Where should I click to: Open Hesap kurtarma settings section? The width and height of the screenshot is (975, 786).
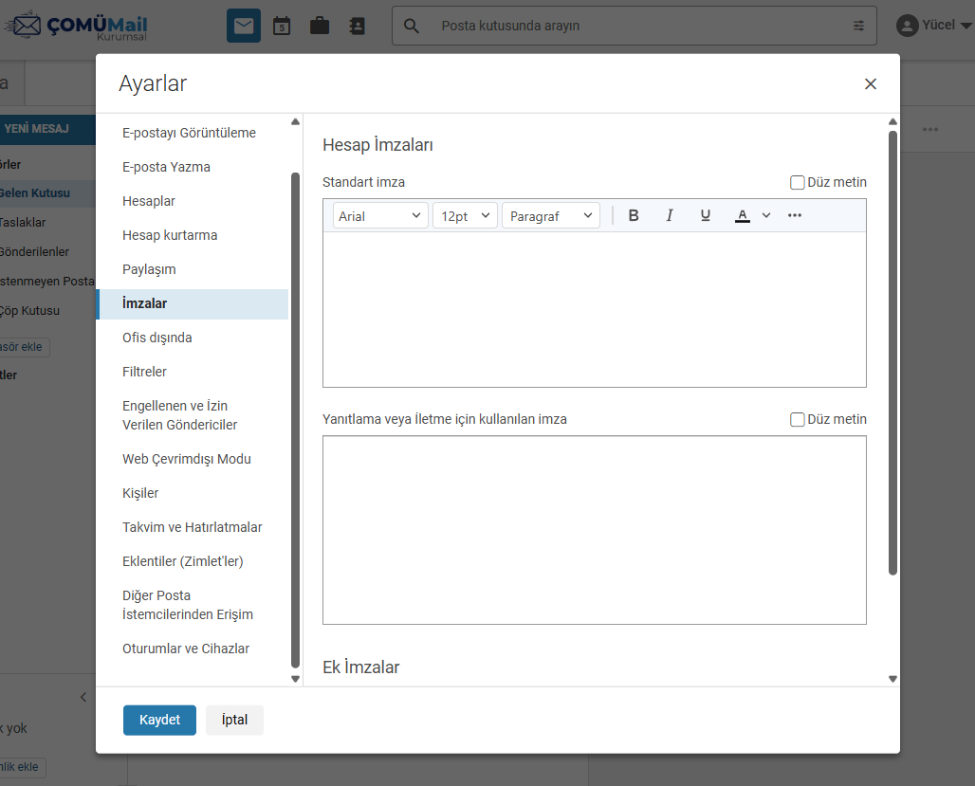pos(170,235)
